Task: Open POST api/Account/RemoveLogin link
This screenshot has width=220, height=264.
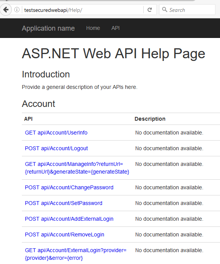Action: pyautogui.click(x=64, y=234)
